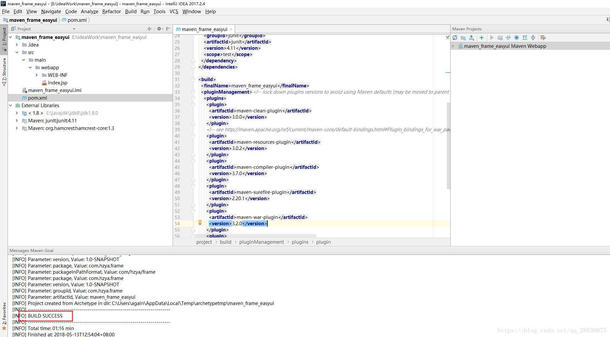Reimport all Maven projects
The image size is (610, 337).
tap(455, 38)
